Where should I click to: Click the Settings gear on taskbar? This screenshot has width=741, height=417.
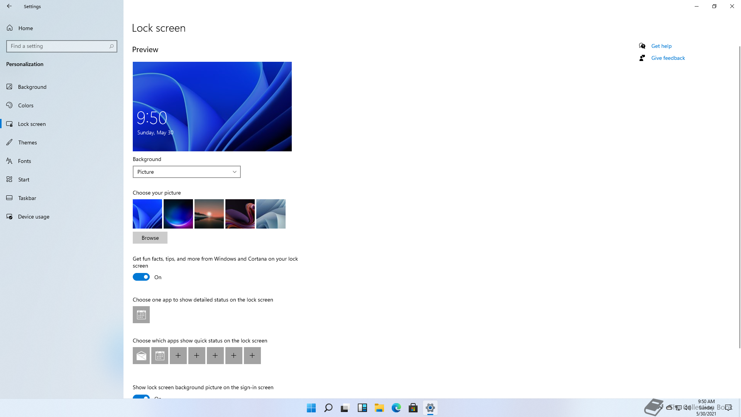[430, 408]
